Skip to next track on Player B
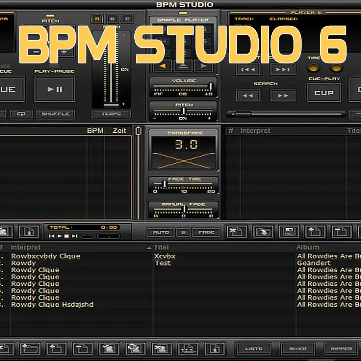The width and height of the screenshot is (361, 361). (283, 69)
